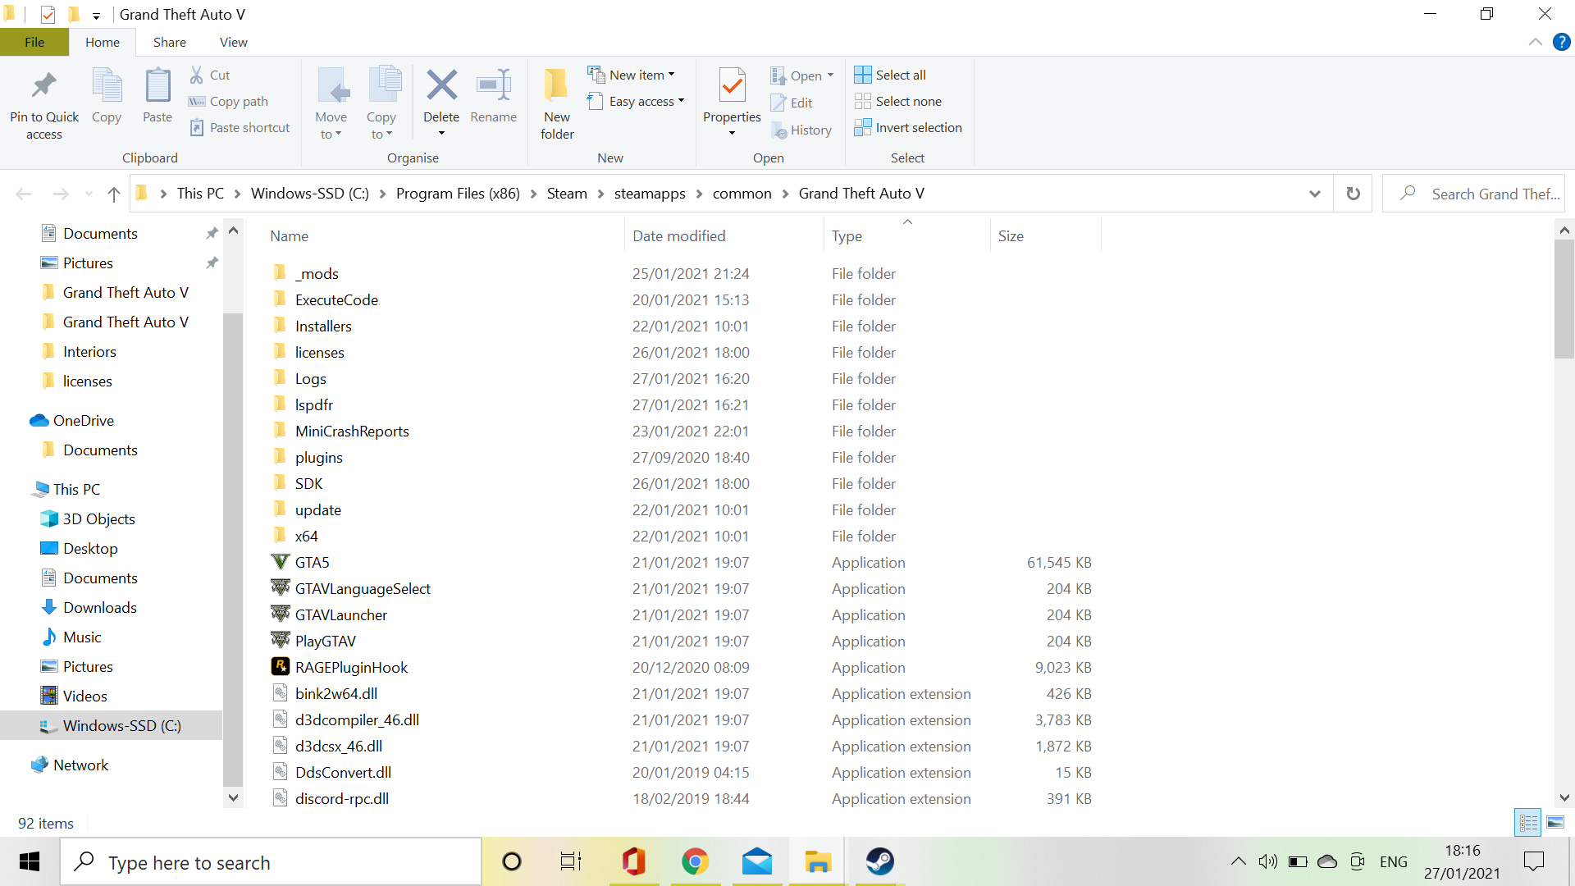Click the refresh button beside address bar
The height and width of the screenshot is (886, 1575).
[x=1354, y=194]
